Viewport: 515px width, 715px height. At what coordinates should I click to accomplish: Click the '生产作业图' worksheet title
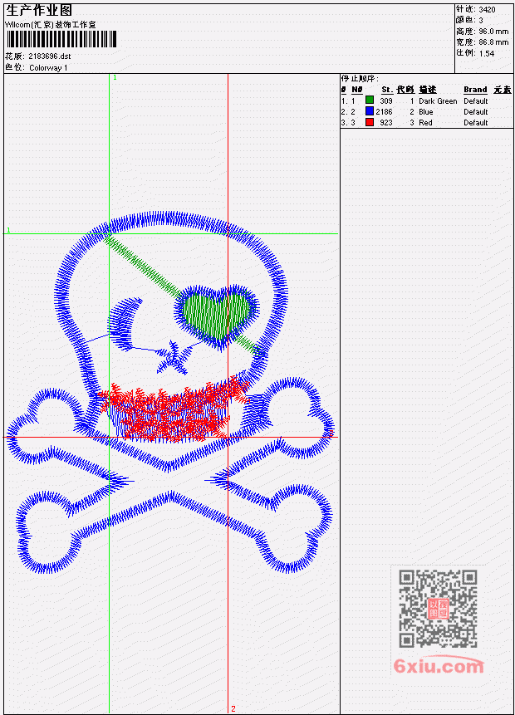(39, 11)
